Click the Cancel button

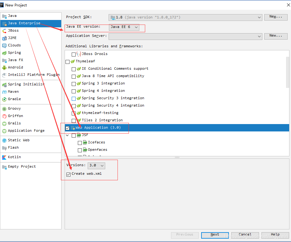pos(245,235)
